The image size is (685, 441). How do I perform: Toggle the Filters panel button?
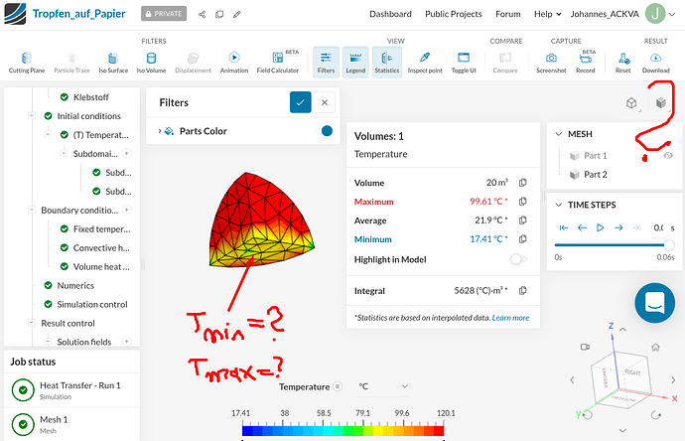point(326,63)
